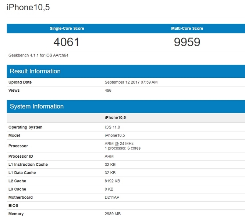Image resolution: width=245 pixels, height=220 pixels.
Task: Select the September 12 2017 07:59 AM value
Action: (131, 82)
